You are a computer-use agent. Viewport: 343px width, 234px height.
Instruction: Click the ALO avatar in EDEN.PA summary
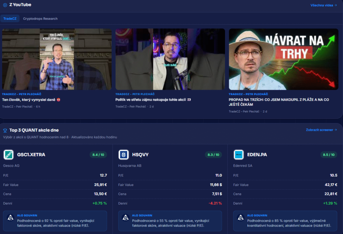[x=241, y=218]
